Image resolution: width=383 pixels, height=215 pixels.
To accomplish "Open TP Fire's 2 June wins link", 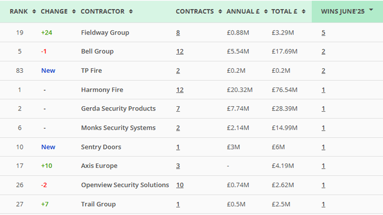I will coord(323,71).
